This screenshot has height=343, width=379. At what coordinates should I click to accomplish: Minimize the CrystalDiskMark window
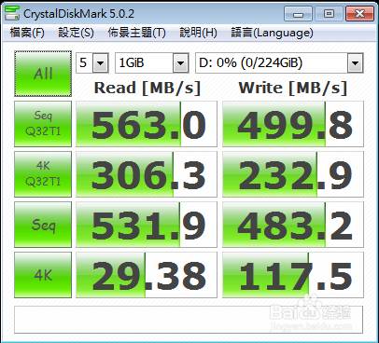(x=298, y=14)
